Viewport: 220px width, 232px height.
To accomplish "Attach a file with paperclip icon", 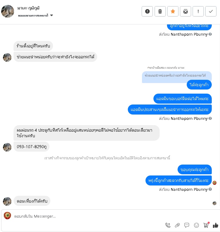I will pyautogui.click(x=177, y=225).
